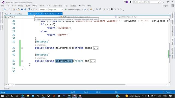Click the feedback icon beside notifications
Image resolution: width=175 pixels, height=98 pixels.
pos(131,2)
